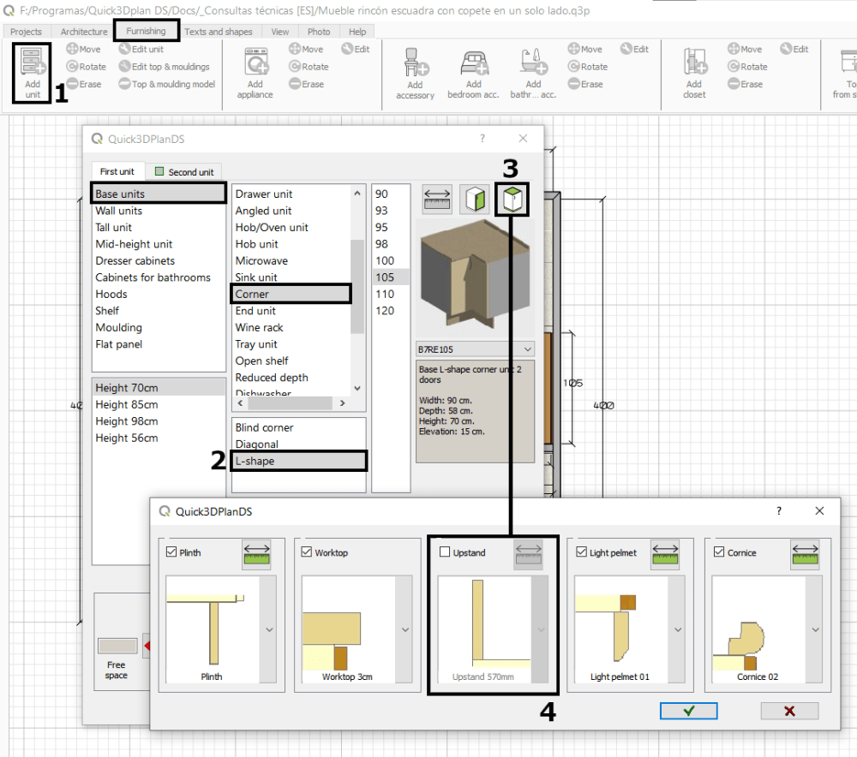Click the Add accessory icon

coord(416,62)
